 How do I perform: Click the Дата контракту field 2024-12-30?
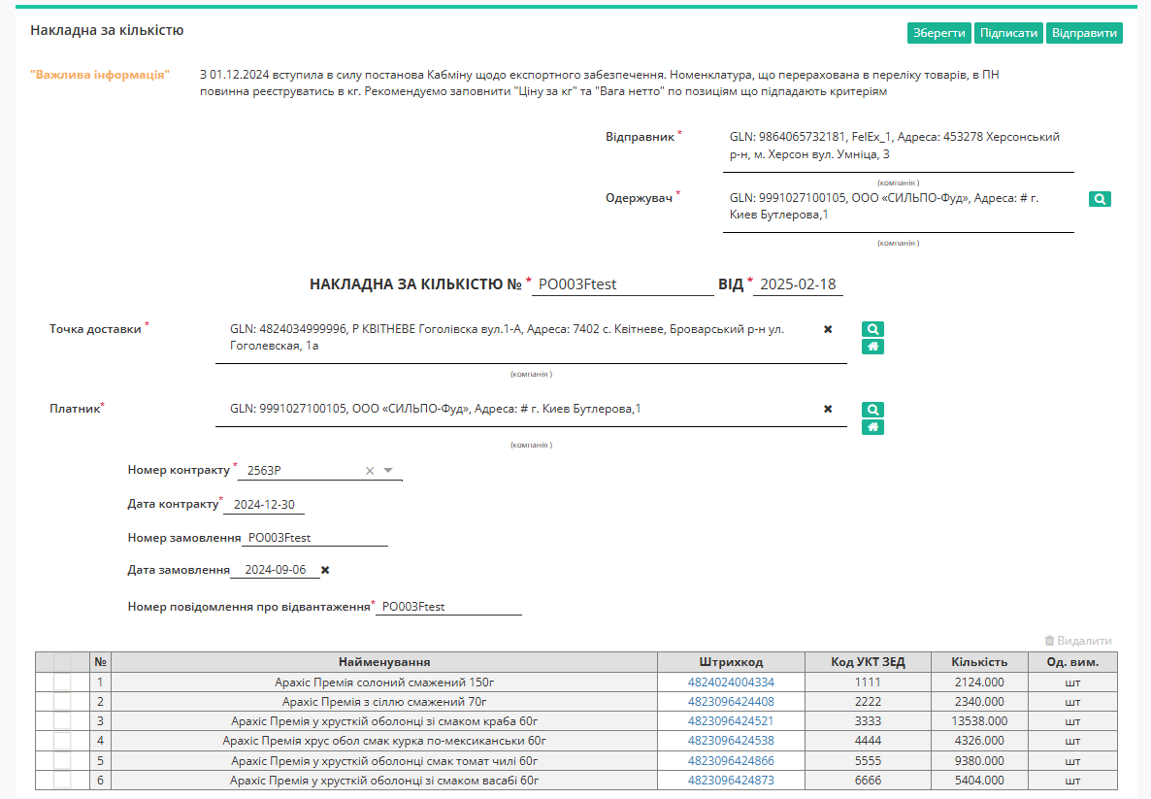(264, 505)
